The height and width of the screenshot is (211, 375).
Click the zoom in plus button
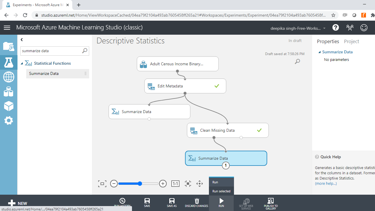coord(163,184)
